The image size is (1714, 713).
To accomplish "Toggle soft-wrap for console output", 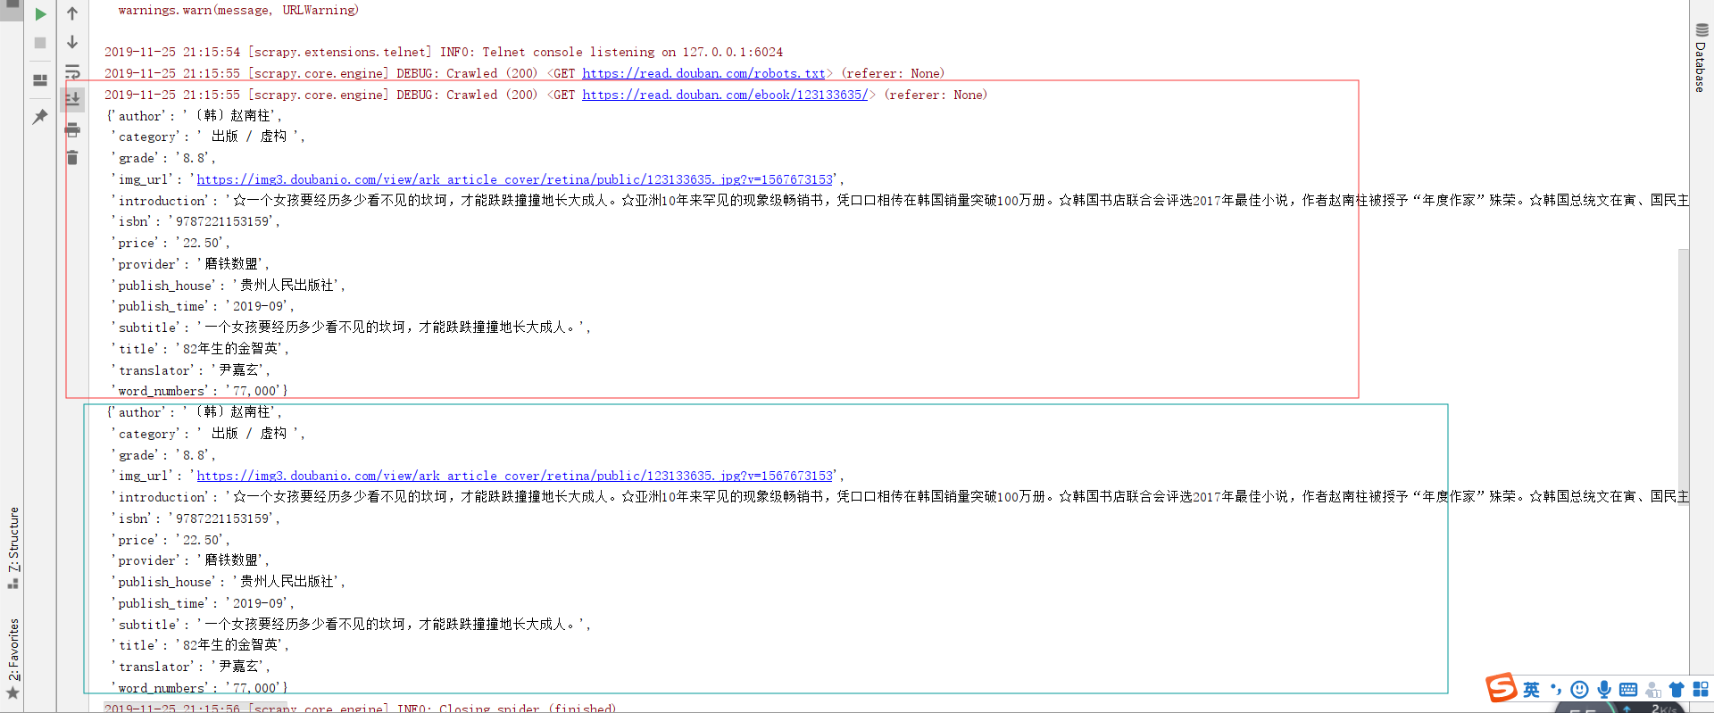I will click(x=72, y=70).
